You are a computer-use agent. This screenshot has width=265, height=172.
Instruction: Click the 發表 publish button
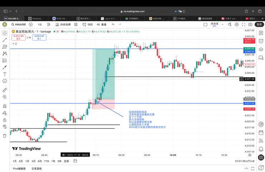coord(259,24)
